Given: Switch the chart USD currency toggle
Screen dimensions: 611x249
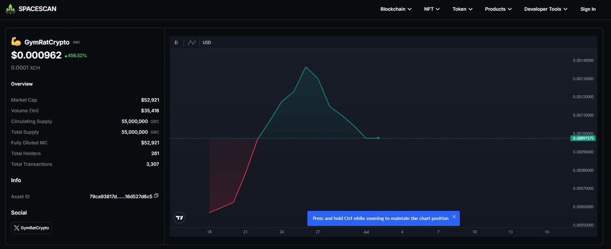Looking at the screenshot, I should (207, 42).
